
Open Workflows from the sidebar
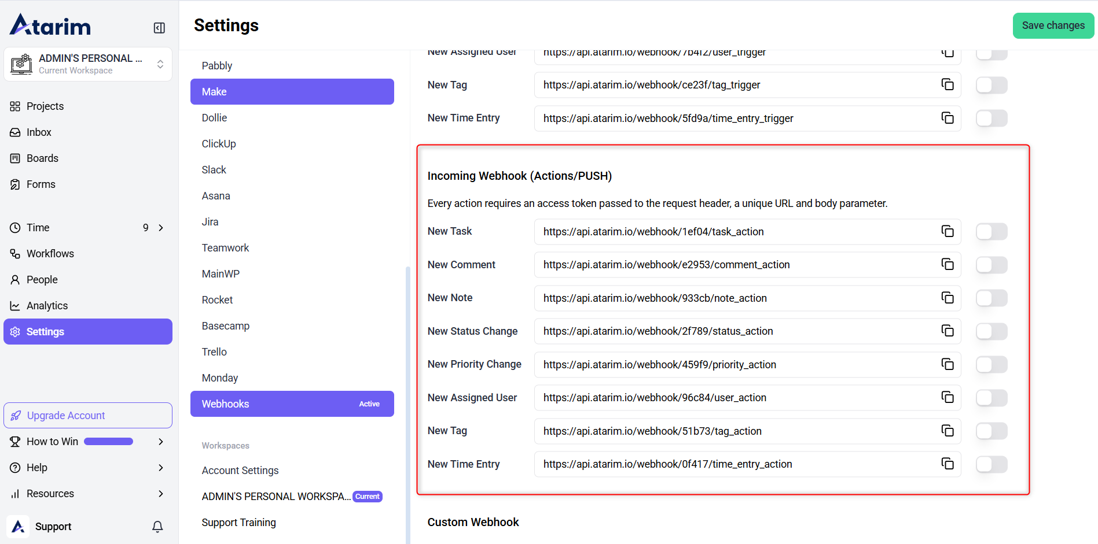pyautogui.click(x=50, y=254)
